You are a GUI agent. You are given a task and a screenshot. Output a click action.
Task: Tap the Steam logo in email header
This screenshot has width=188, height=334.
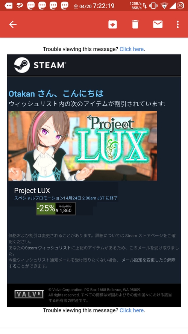click(40, 65)
